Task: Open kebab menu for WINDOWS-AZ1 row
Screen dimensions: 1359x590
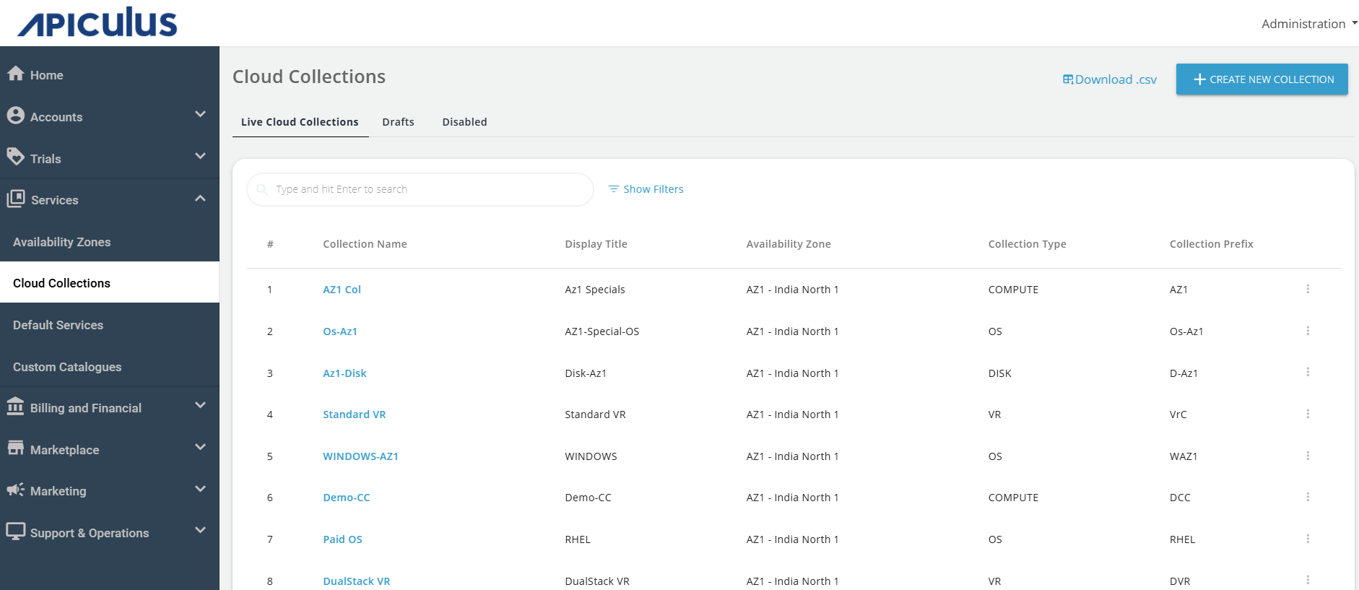Action: (x=1307, y=456)
